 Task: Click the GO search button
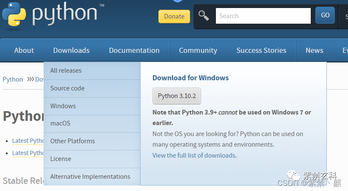coord(325,15)
